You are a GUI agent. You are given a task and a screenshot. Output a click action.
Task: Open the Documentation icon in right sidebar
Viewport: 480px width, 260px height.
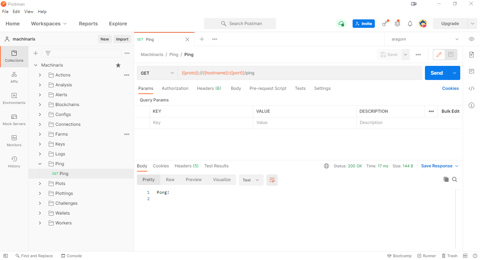(x=472, y=55)
